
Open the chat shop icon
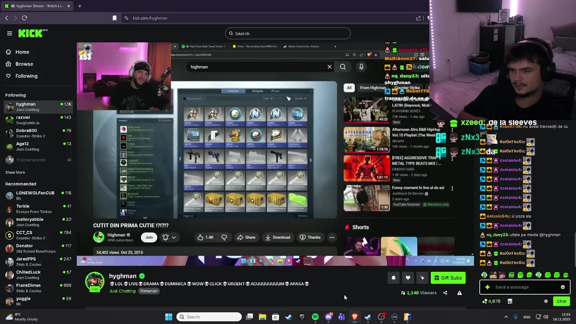coord(510,301)
